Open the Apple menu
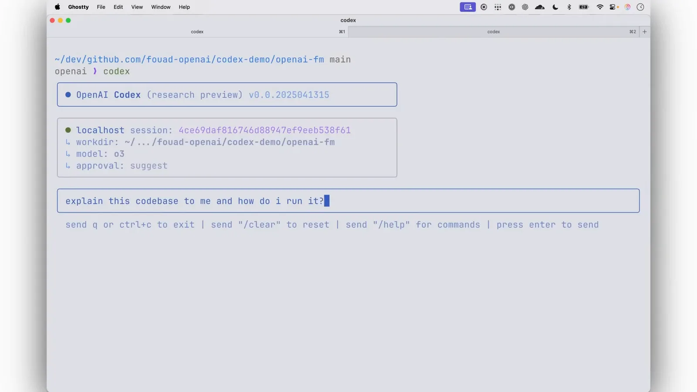 coord(57,7)
